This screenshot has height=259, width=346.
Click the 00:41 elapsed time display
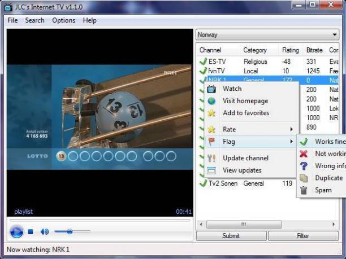click(x=184, y=212)
